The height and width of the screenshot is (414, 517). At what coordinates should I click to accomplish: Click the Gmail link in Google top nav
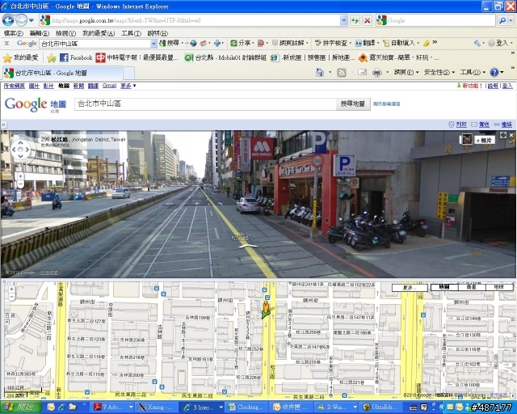coord(109,86)
